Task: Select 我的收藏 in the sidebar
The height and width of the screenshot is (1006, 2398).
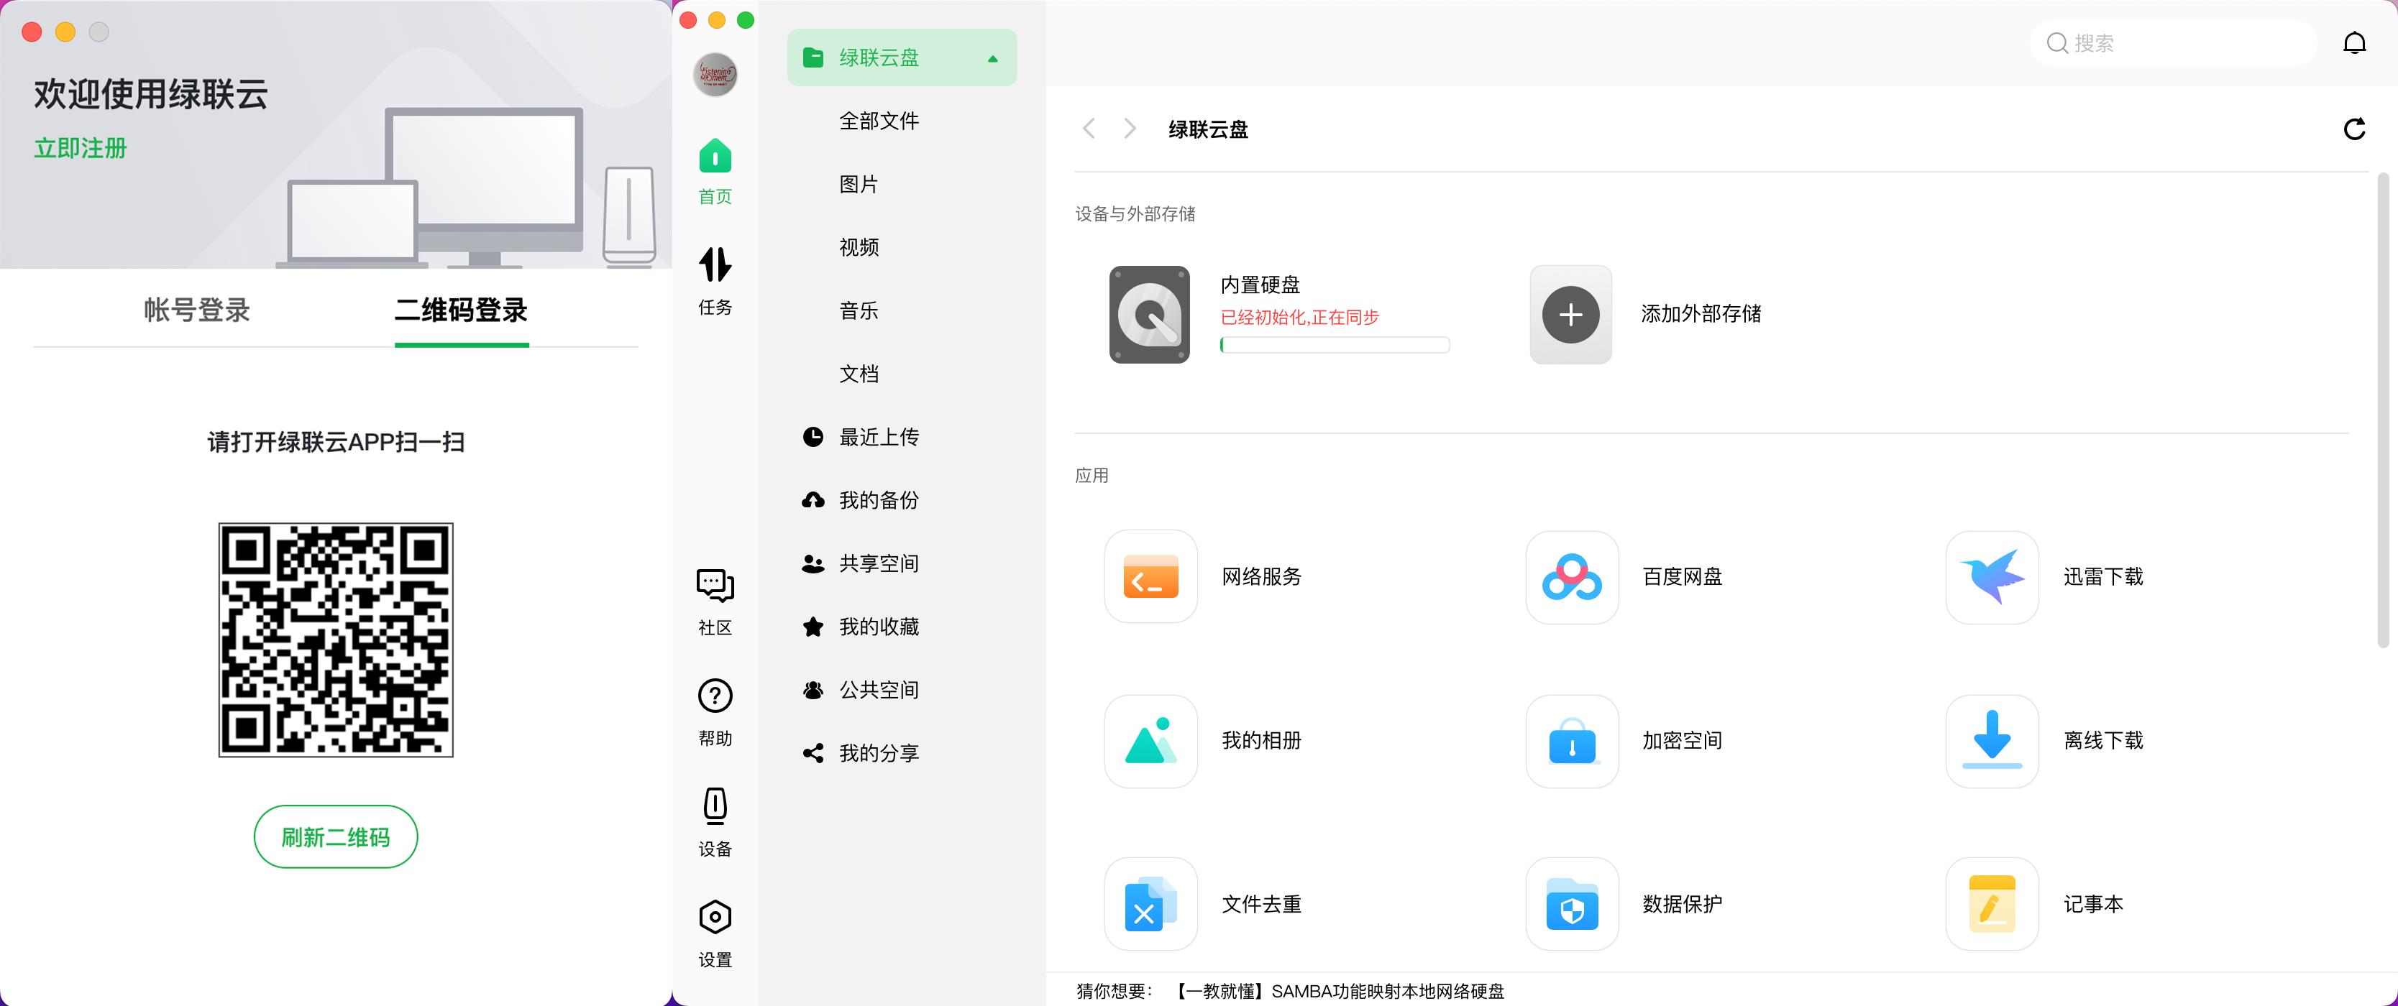Action: 879,627
